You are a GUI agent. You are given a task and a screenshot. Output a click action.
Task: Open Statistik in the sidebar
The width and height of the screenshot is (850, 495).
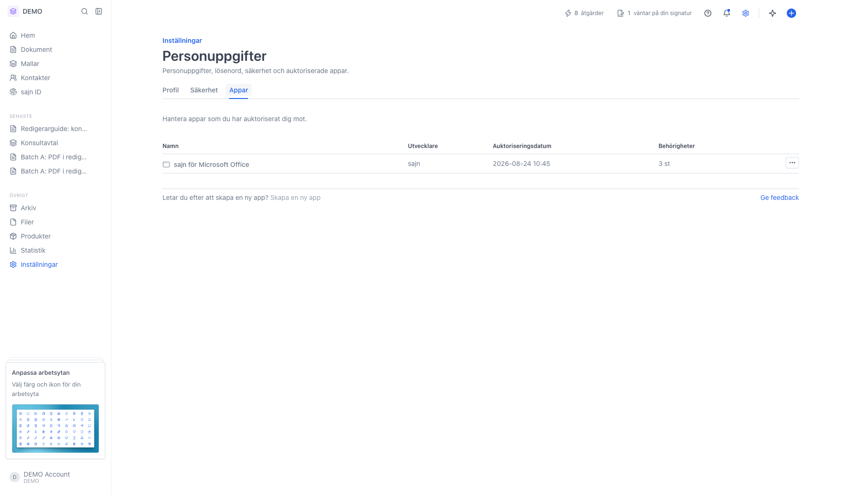click(56, 250)
